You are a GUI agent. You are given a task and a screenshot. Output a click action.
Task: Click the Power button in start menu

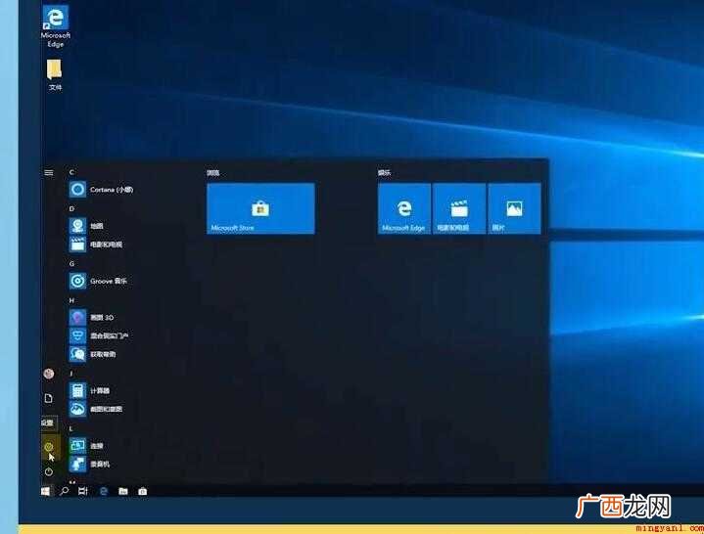coord(49,471)
